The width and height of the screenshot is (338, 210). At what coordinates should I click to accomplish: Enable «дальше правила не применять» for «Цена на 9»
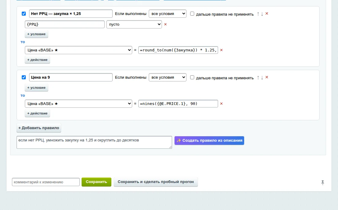[x=192, y=77]
